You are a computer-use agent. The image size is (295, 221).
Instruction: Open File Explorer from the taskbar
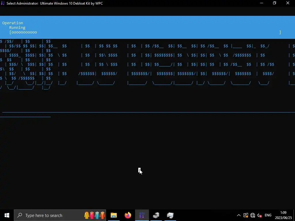[x=114, y=215]
